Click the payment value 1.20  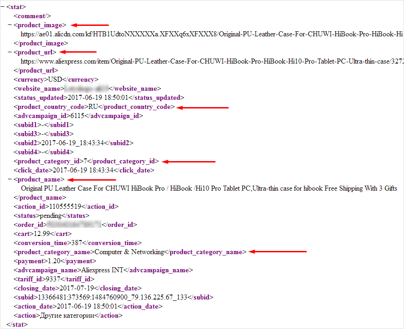(54, 261)
